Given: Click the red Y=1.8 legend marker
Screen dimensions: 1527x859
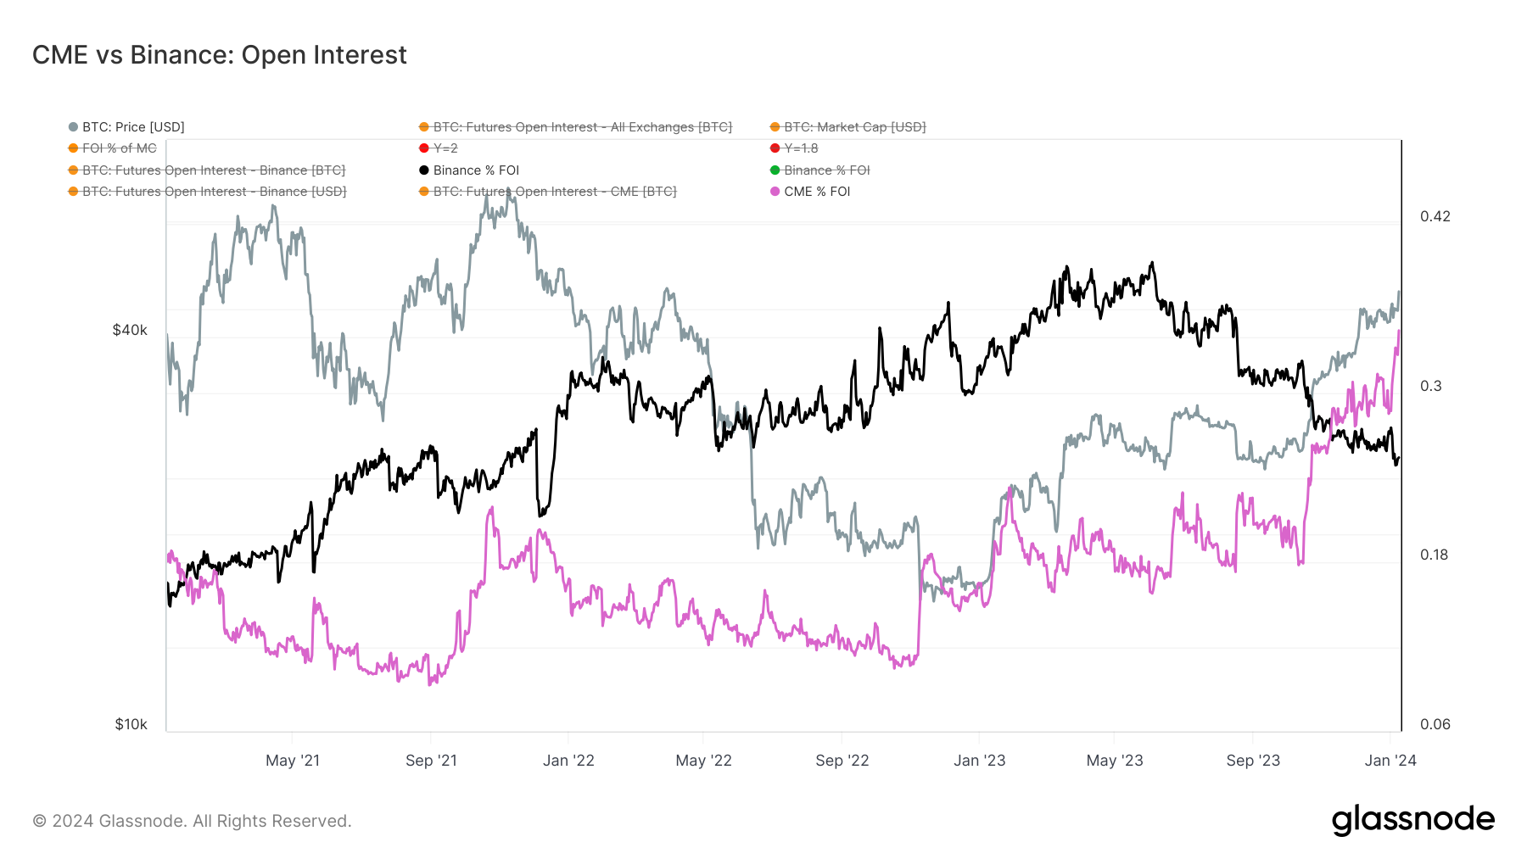Looking at the screenshot, I should (x=775, y=148).
